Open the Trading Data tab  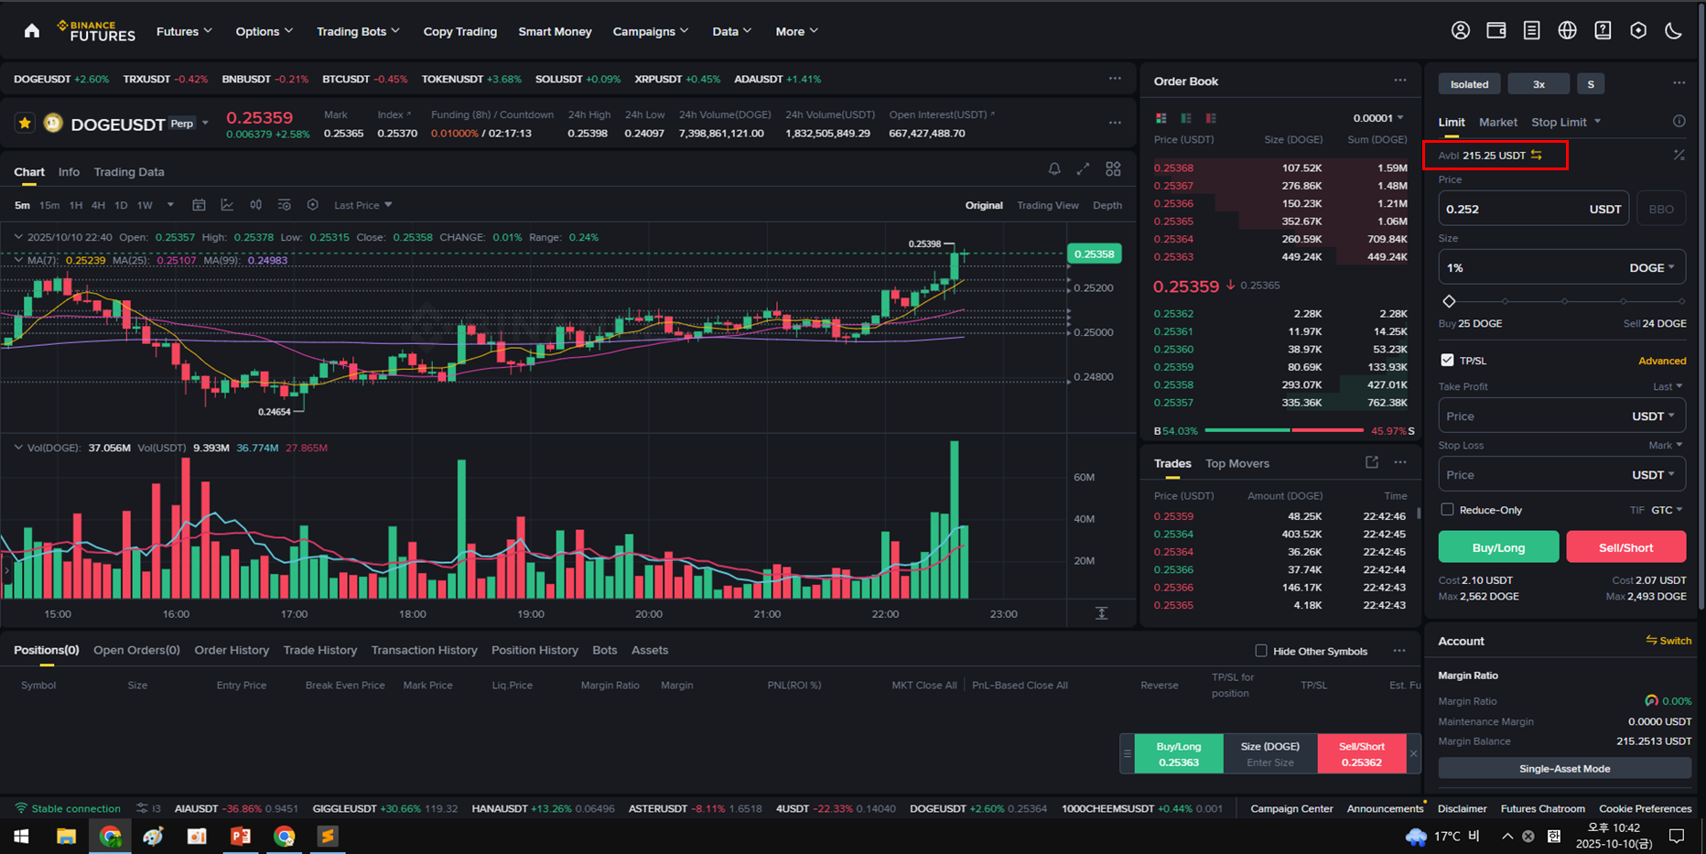[129, 172]
